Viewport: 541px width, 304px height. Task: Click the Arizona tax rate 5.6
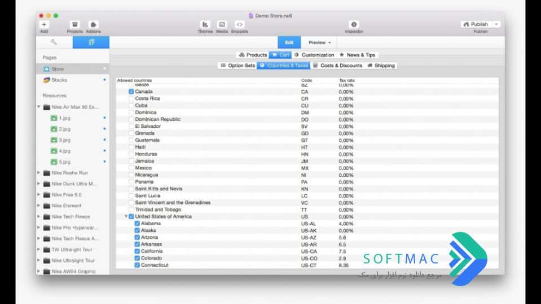click(342, 238)
